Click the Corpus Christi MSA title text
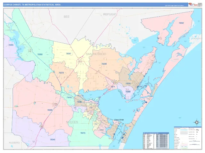205x153 pixels. click(32, 5)
